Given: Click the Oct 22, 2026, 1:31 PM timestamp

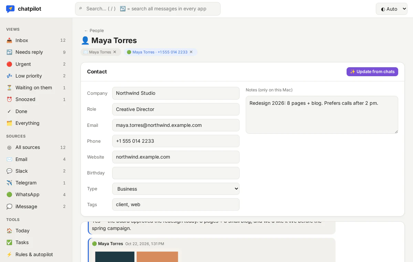Looking at the screenshot, I should [x=145, y=244].
